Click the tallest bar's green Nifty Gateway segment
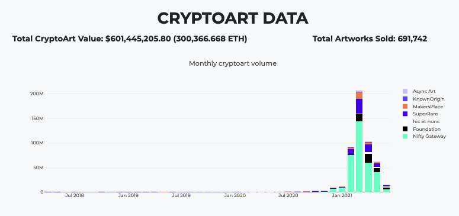 (359, 157)
